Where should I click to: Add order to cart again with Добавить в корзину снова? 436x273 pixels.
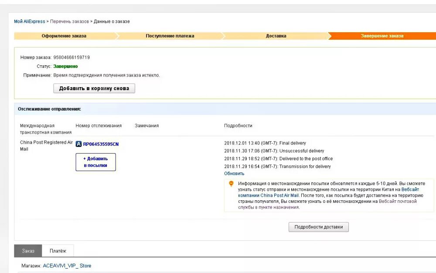(x=94, y=88)
